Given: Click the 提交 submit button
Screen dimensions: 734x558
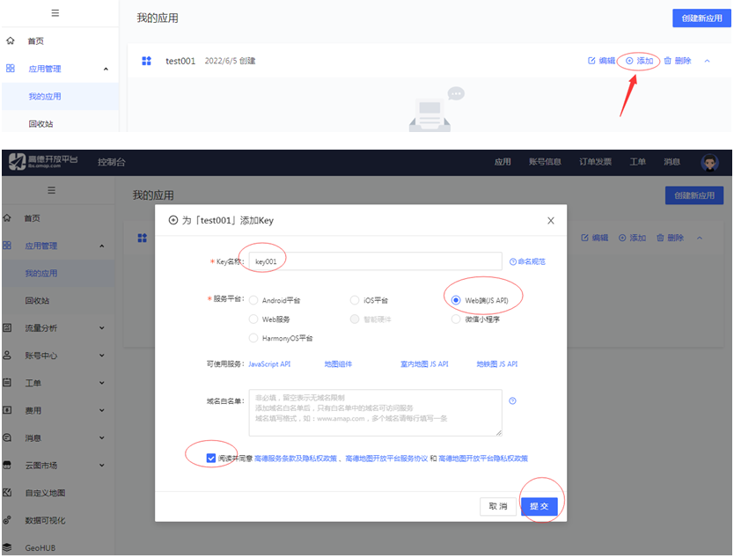Looking at the screenshot, I should [539, 507].
